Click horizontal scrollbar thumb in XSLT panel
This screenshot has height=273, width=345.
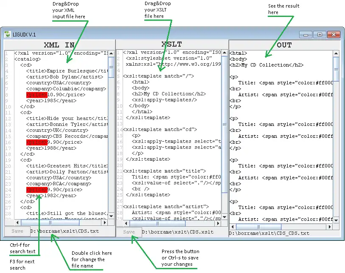pos(157,223)
